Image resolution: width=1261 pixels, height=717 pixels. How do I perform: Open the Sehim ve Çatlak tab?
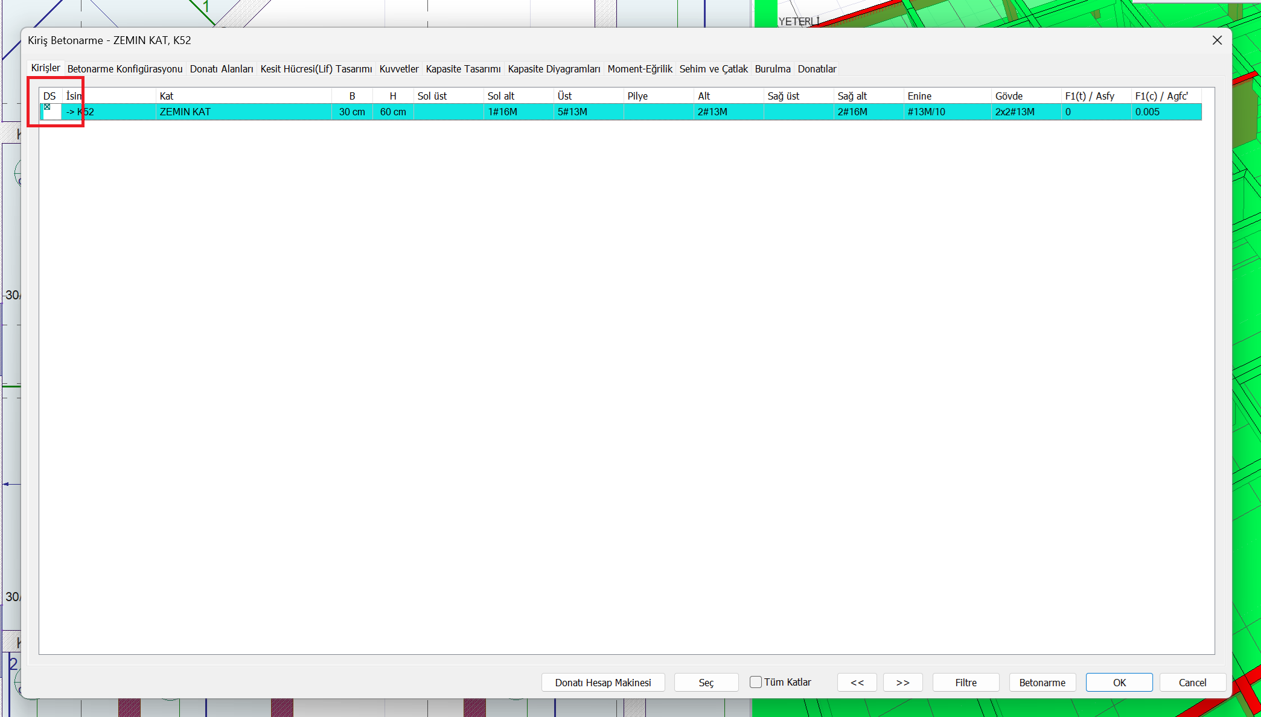tap(714, 69)
